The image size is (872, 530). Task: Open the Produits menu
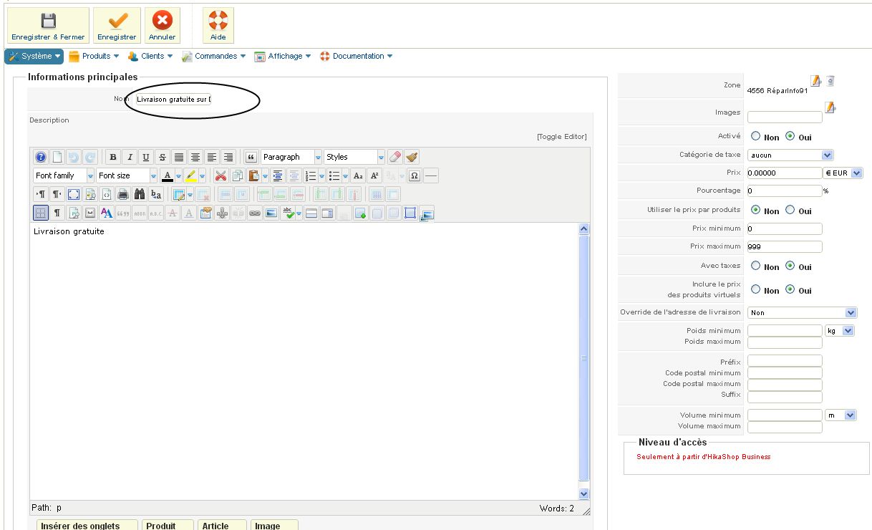click(94, 56)
